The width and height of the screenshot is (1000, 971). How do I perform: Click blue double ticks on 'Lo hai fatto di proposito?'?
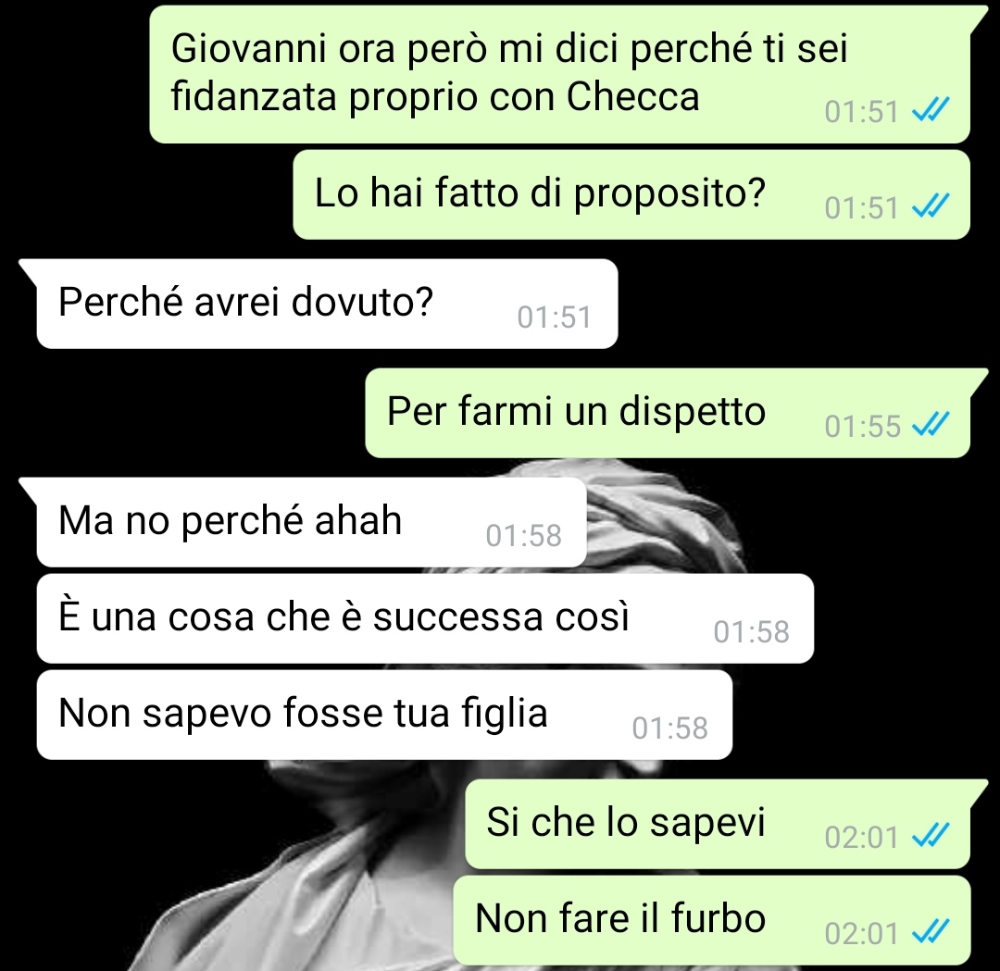(931, 206)
